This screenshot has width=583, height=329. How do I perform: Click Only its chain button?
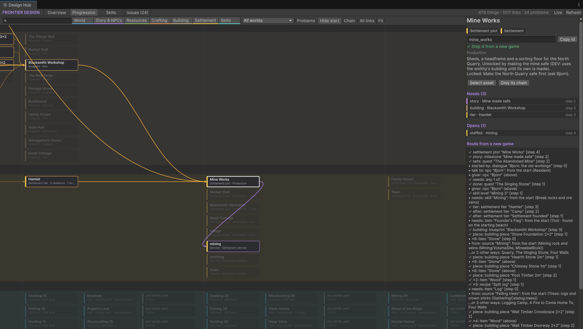click(x=513, y=83)
